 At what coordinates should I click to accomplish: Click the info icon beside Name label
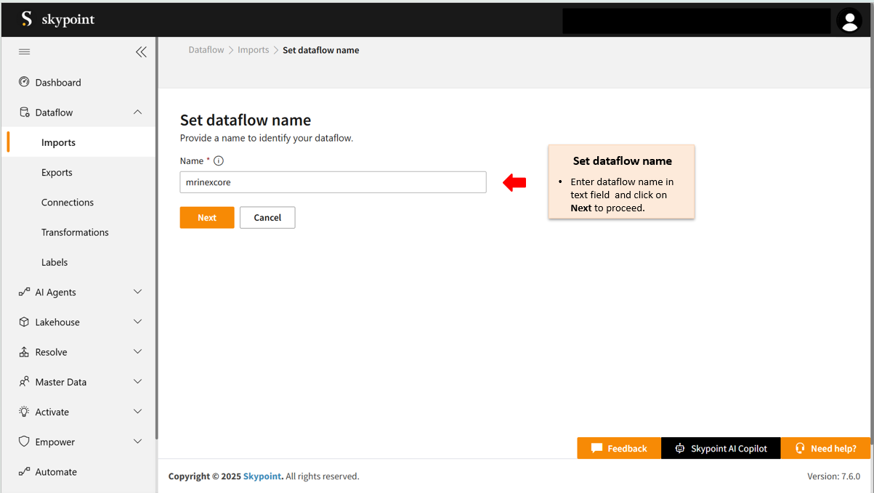point(218,161)
